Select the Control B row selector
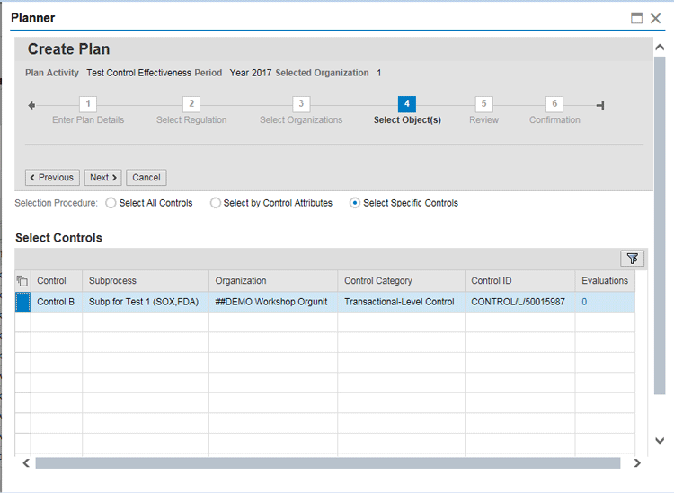Viewport: 674px width, 493px height. 22,302
